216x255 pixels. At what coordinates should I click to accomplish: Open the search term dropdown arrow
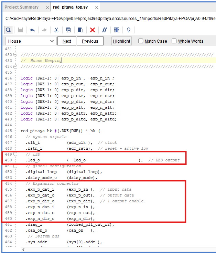tap(52, 41)
